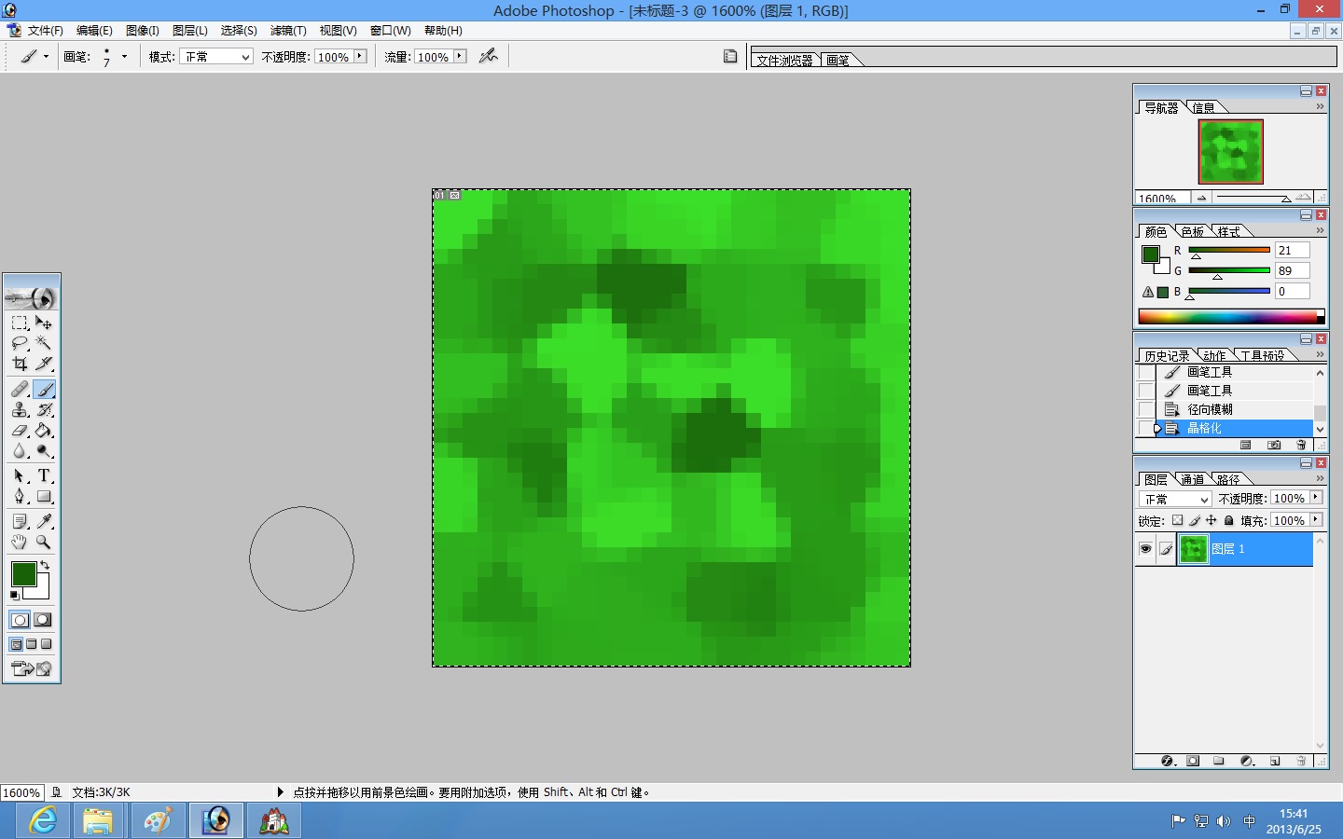Set history brush source for 径向模糊
Screen dimensions: 1343x839
tap(1145, 409)
